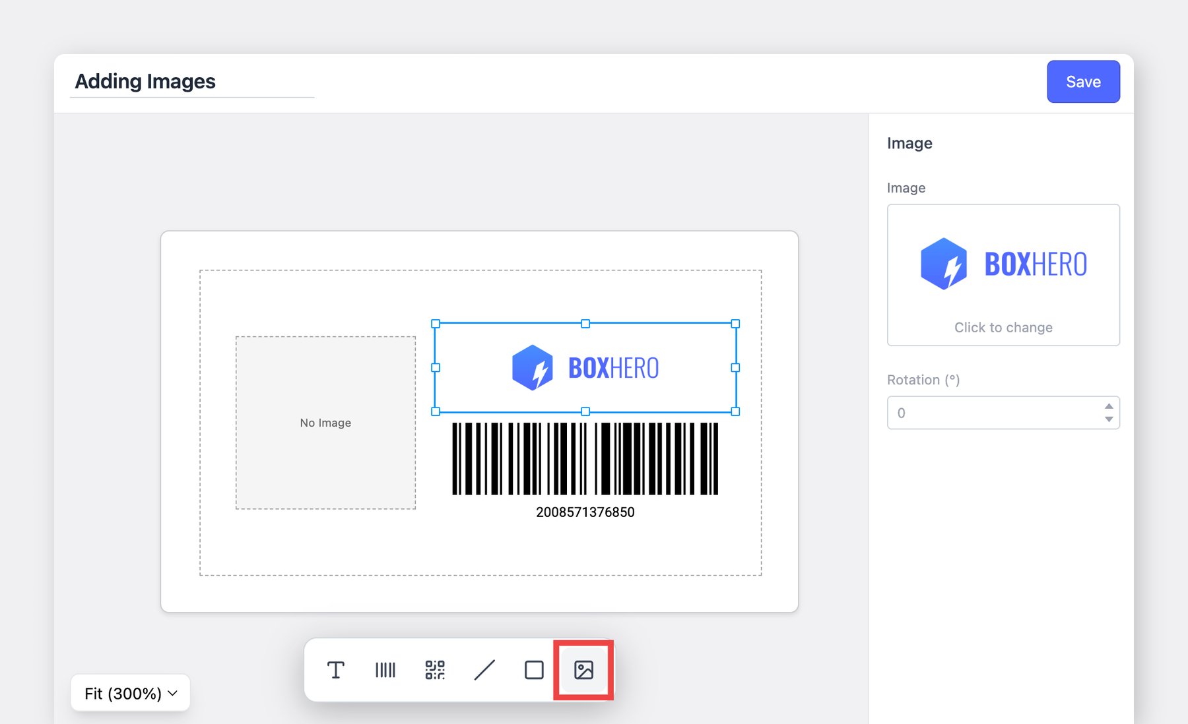Select the 'No Image' placeholder on canvas

325,423
